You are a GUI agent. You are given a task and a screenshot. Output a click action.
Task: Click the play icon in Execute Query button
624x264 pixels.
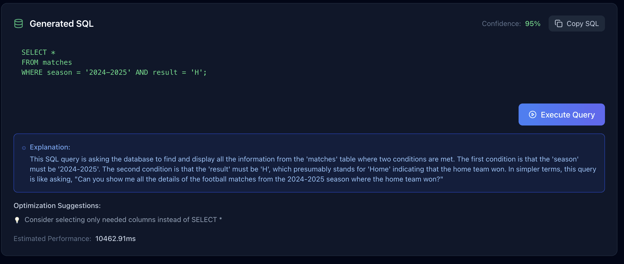coord(532,114)
